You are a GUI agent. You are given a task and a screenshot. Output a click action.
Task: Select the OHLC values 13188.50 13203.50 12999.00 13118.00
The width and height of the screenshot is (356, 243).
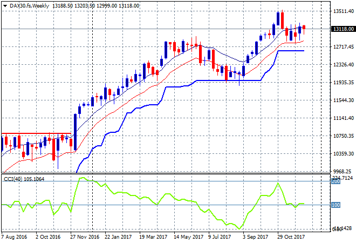[x=95, y=6]
